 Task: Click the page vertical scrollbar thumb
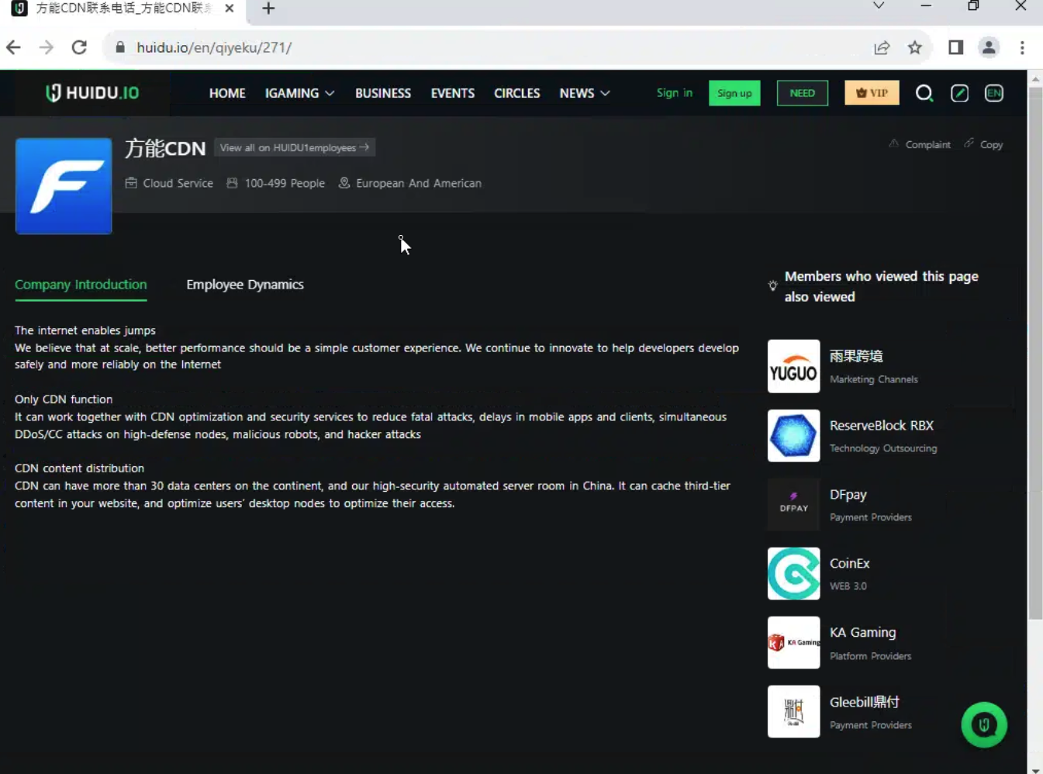[x=1035, y=353]
